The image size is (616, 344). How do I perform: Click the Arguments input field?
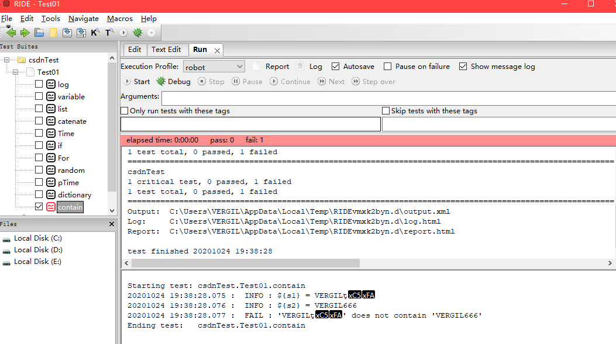[x=388, y=98]
